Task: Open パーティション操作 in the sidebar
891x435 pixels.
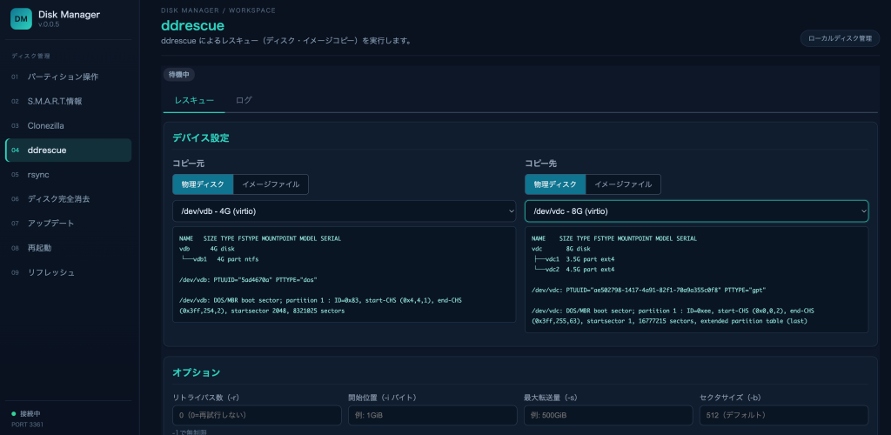Action: (68, 77)
